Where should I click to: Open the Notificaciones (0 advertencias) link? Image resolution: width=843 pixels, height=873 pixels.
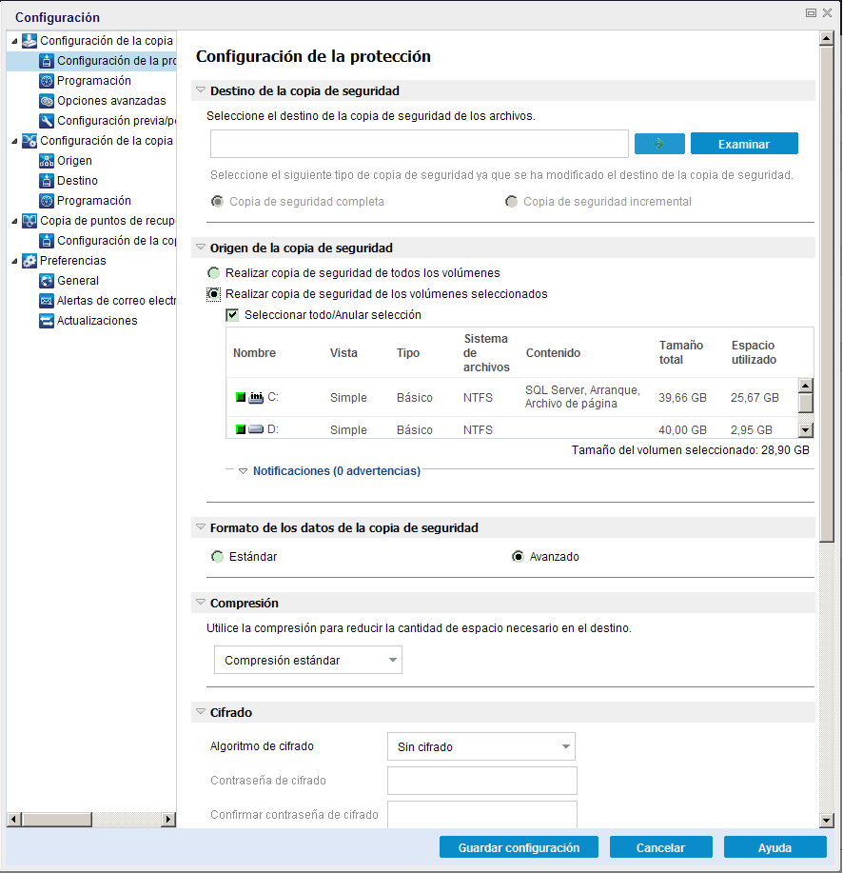click(337, 471)
